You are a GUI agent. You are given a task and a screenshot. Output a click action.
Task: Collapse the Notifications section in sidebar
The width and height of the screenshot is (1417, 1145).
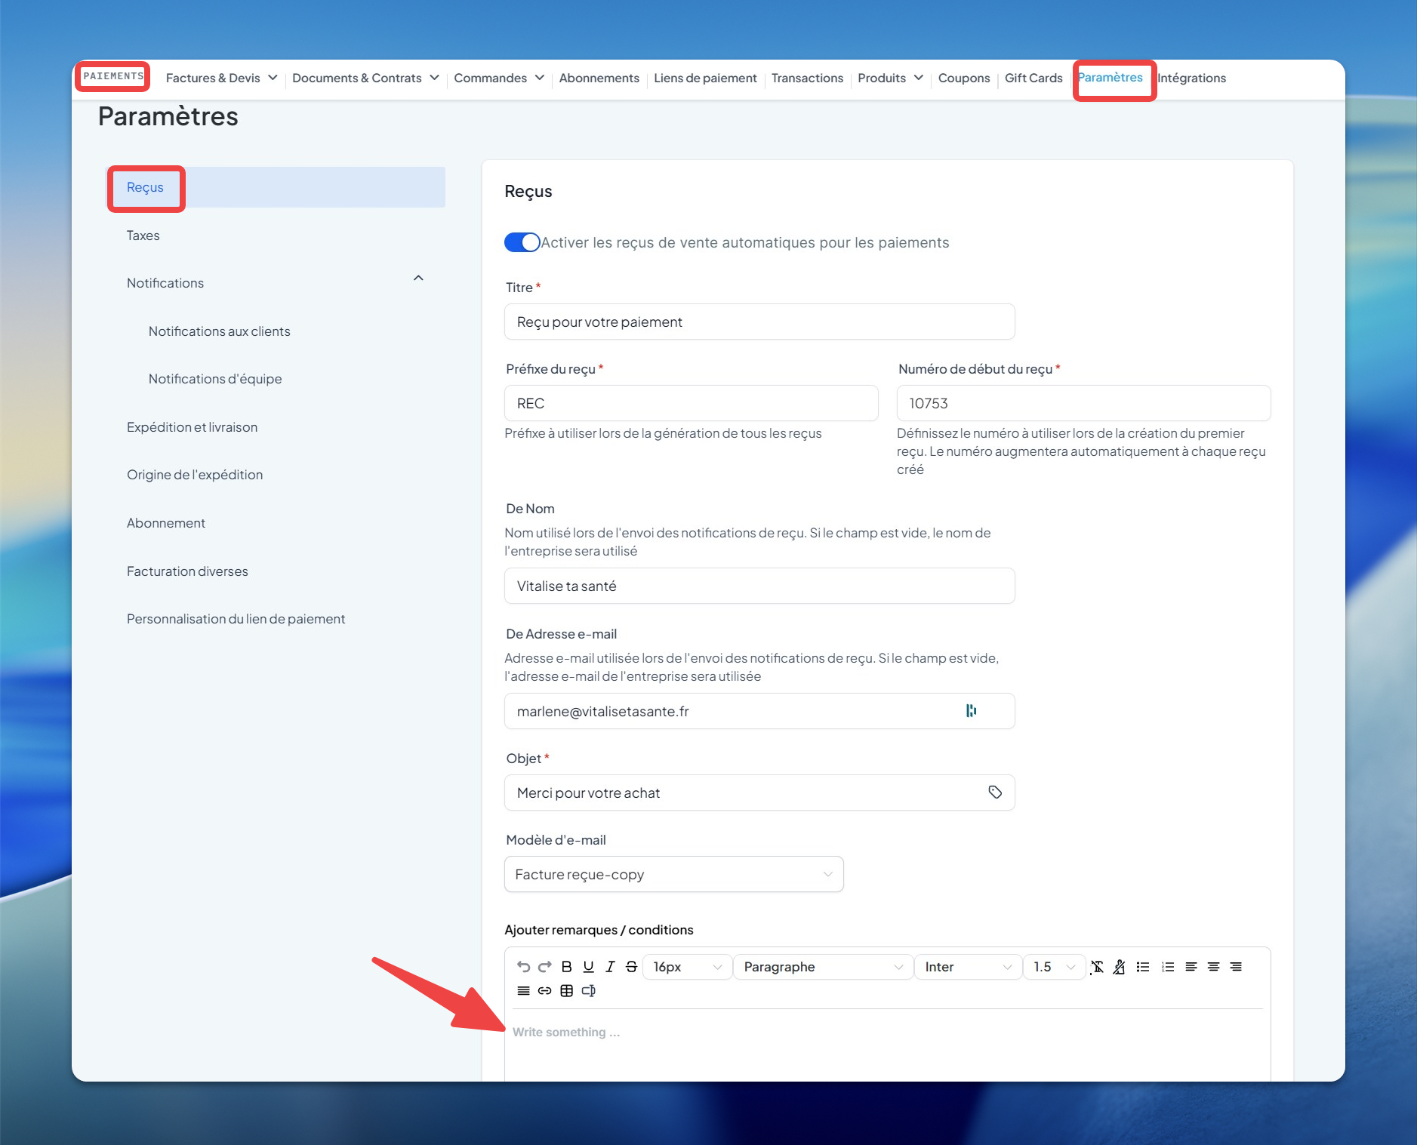click(x=418, y=279)
